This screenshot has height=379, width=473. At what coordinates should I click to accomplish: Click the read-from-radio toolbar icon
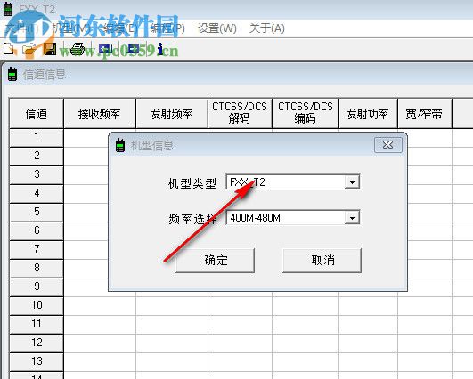[105, 49]
